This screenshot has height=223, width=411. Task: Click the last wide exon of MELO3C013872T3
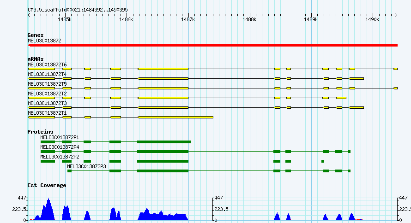point(356,108)
